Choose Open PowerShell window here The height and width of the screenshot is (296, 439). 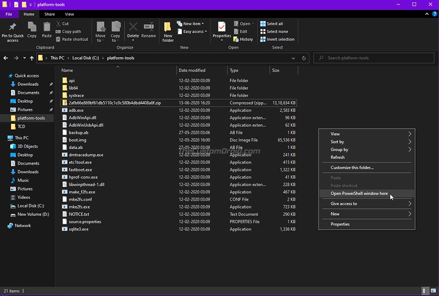pos(359,194)
